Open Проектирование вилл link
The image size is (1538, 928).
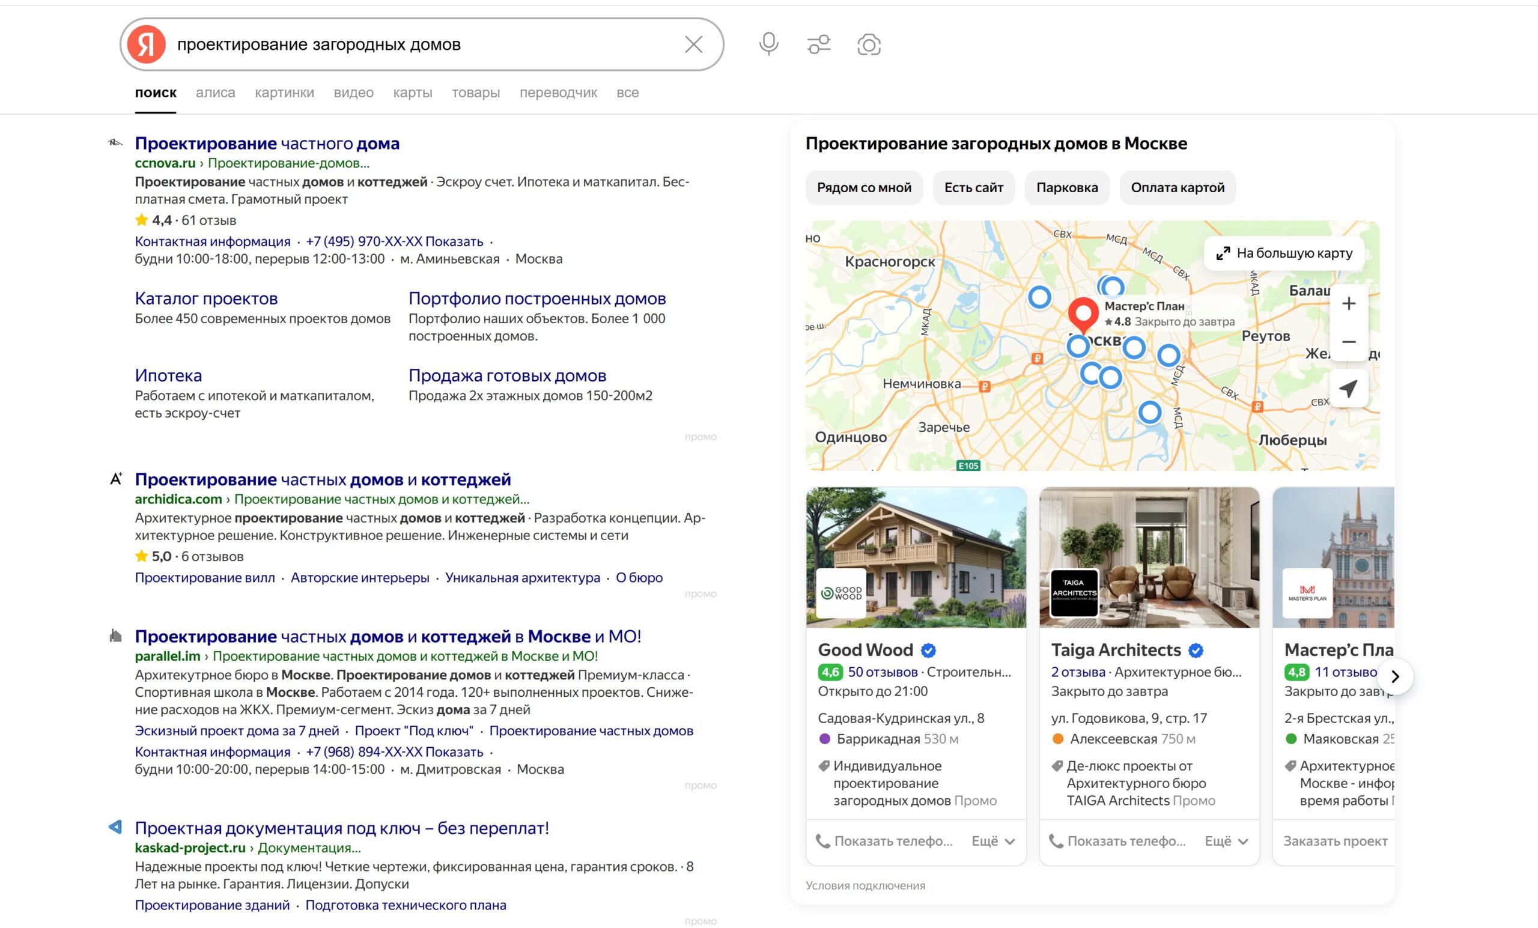(205, 577)
